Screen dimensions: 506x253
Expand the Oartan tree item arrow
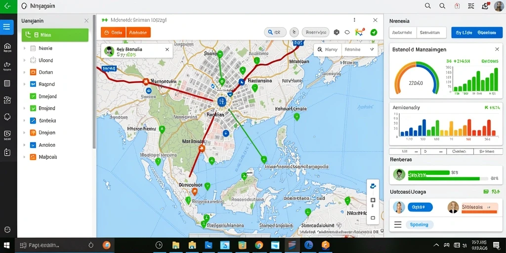pyautogui.click(x=24, y=72)
